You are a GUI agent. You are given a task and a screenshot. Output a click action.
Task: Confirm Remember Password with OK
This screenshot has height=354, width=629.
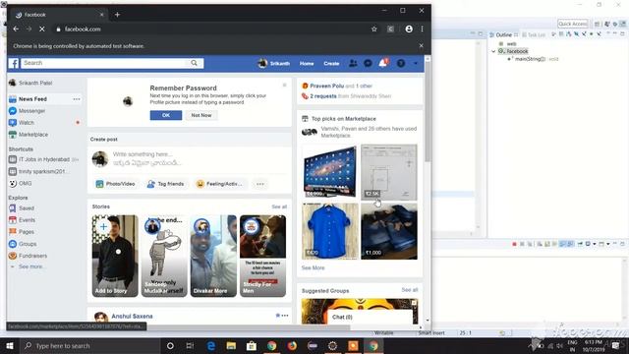[166, 115]
